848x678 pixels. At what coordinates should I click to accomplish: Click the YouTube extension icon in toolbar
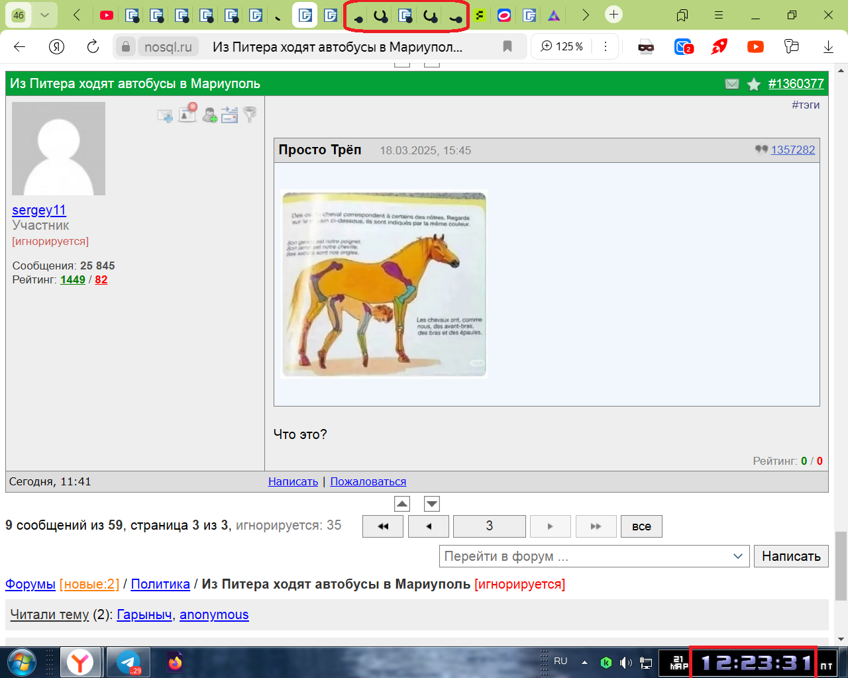pyautogui.click(x=755, y=46)
